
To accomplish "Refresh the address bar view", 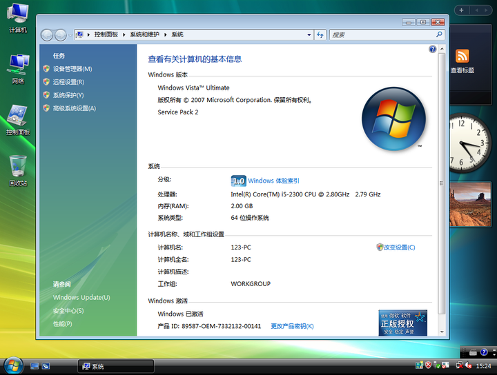I will click(x=320, y=34).
